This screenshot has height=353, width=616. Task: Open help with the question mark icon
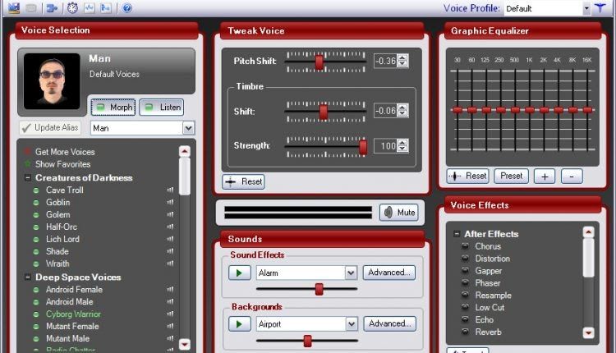click(126, 8)
